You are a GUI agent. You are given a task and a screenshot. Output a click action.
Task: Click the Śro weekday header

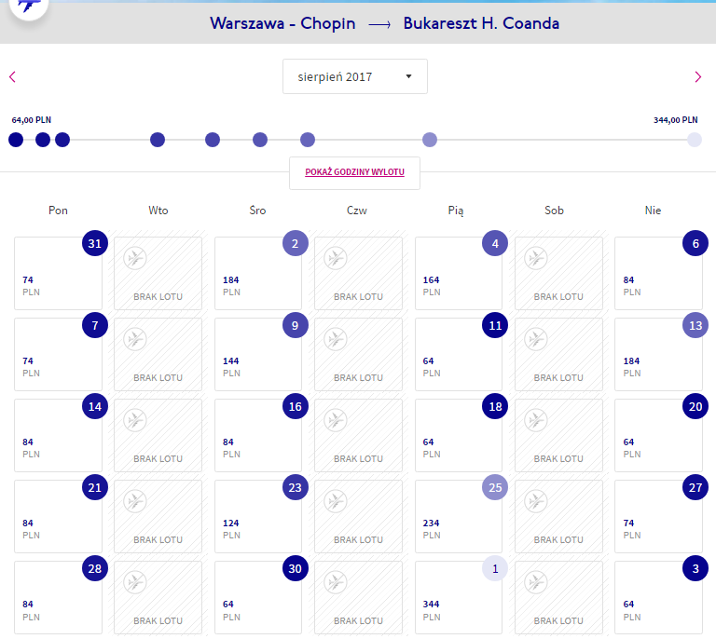pos(257,211)
